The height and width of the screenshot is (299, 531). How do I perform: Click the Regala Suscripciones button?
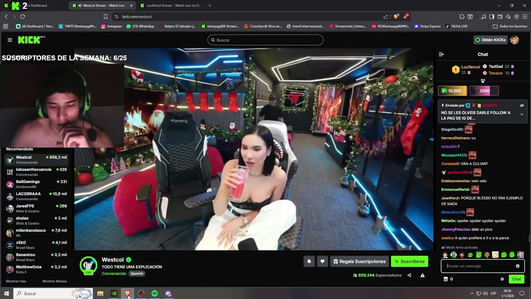pyautogui.click(x=359, y=261)
